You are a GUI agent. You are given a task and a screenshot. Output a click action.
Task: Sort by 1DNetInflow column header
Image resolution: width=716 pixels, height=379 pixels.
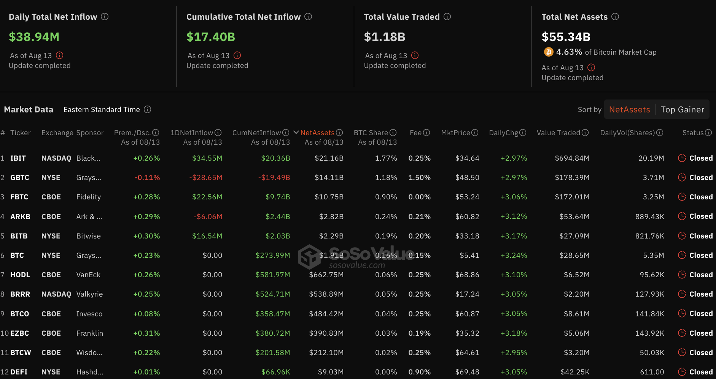(191, 133)
